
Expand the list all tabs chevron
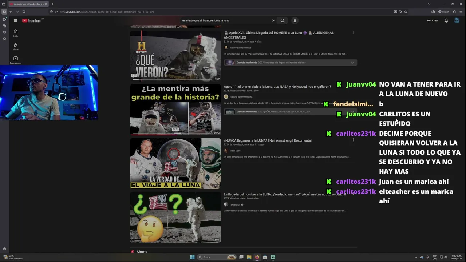tap(429, 4)
